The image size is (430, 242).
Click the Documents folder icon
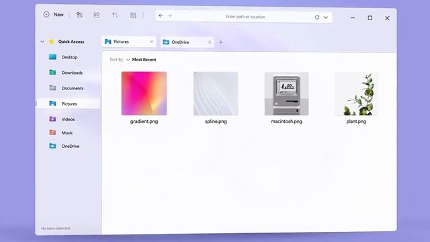(x=52, y=88)
